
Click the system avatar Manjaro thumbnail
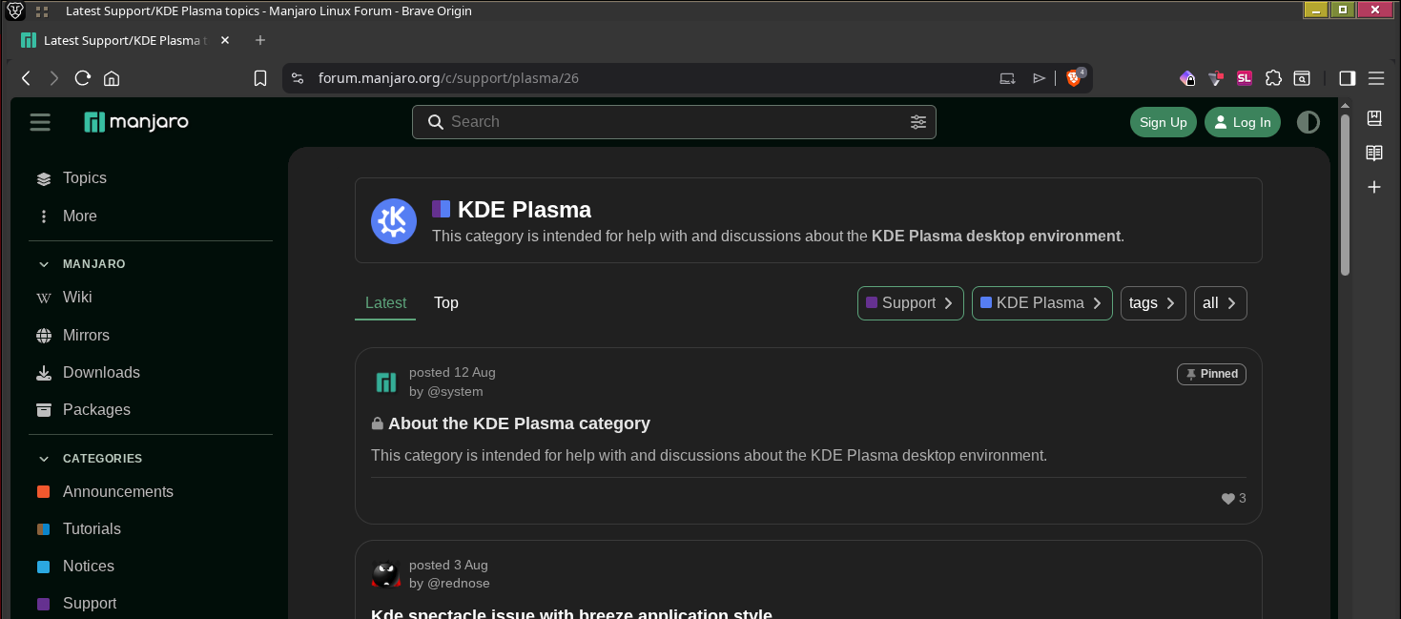pos(385,382)
